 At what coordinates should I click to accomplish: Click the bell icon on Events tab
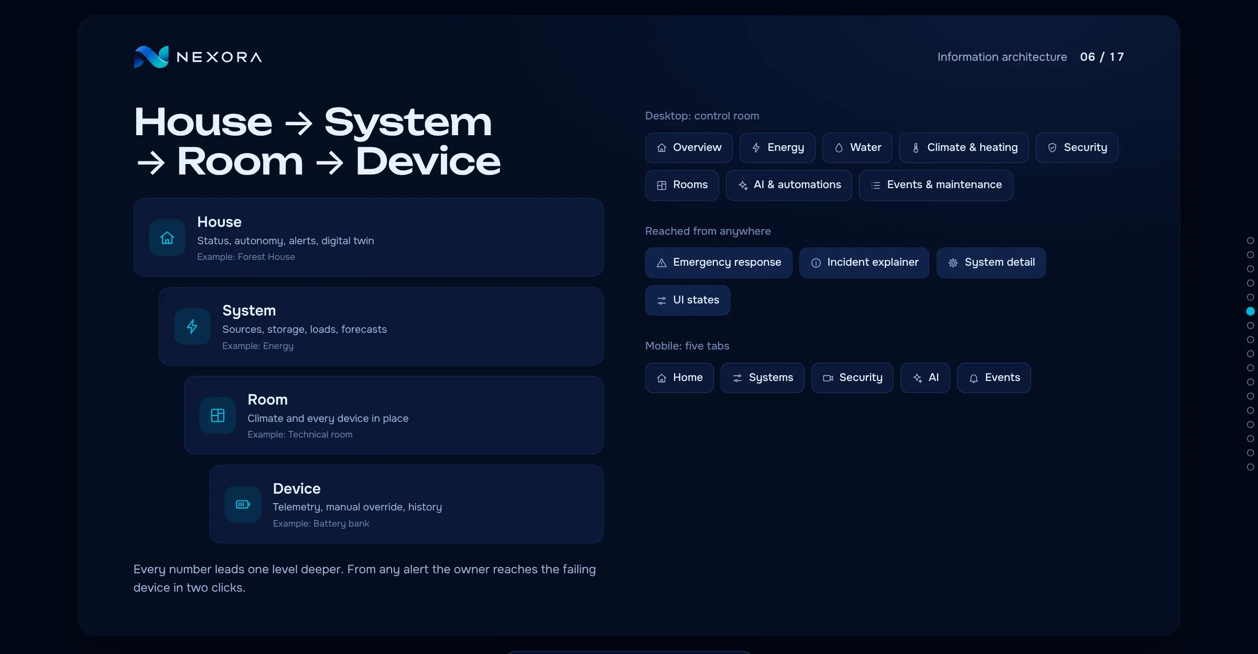pos(973,378)
